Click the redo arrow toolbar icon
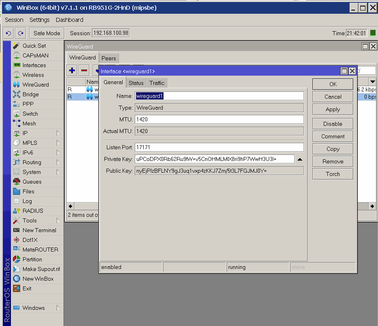 pos(21,33)
